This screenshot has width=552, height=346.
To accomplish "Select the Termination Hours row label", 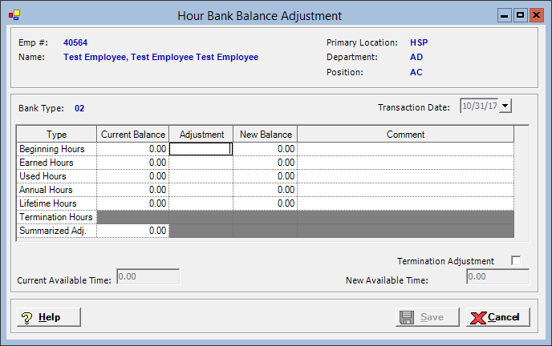I will pyautogui.click(x=57, y=217).
